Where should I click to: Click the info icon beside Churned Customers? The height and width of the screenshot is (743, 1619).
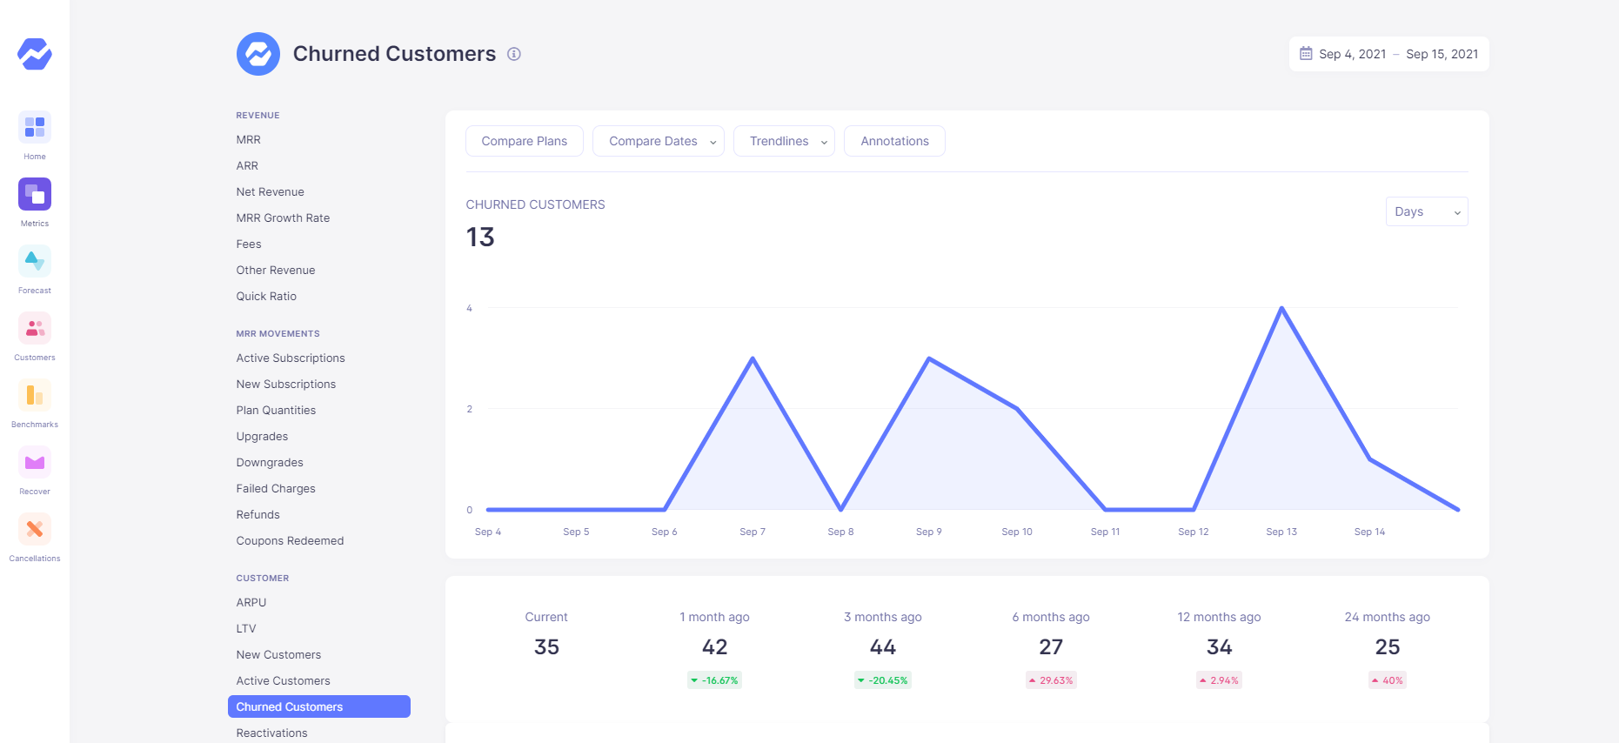point(514,54)
